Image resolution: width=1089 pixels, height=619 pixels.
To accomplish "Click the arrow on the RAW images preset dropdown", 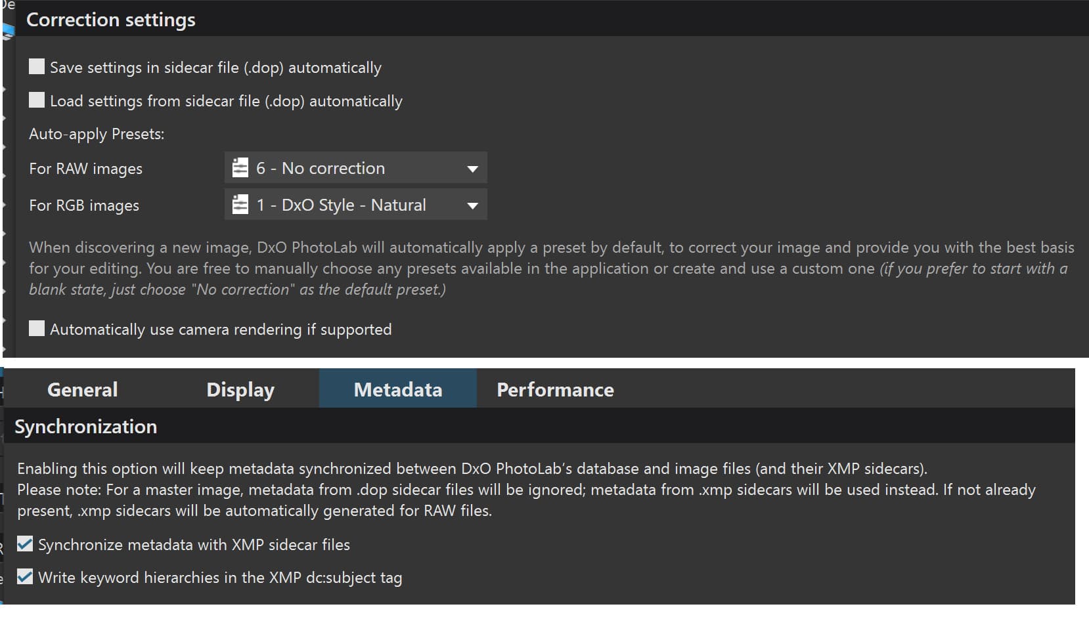I will [472, 169].
